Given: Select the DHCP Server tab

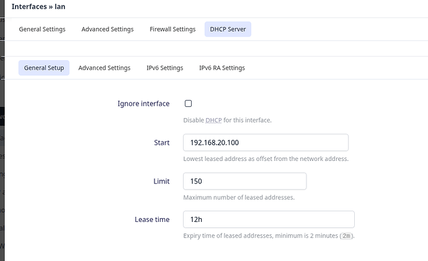Looking at the screenshot, I should coord(228,29).
